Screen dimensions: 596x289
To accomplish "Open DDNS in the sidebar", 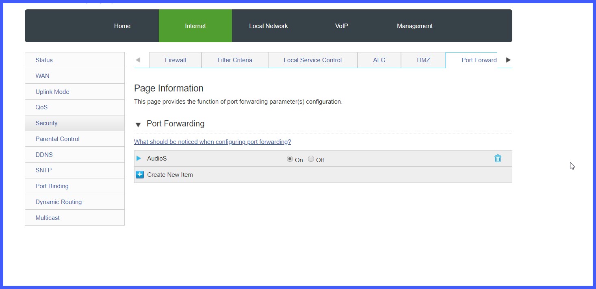I will click(75, 155).
